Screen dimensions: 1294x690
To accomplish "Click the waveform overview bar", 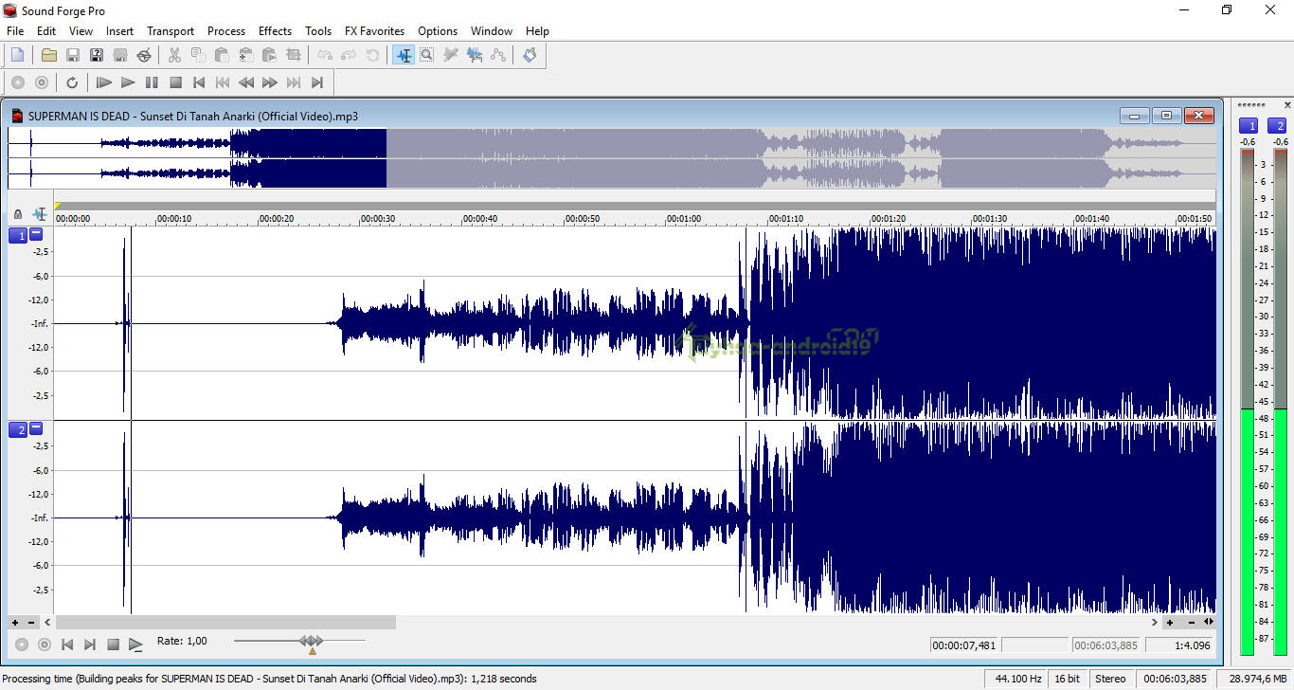I will (x=611, y=158).
